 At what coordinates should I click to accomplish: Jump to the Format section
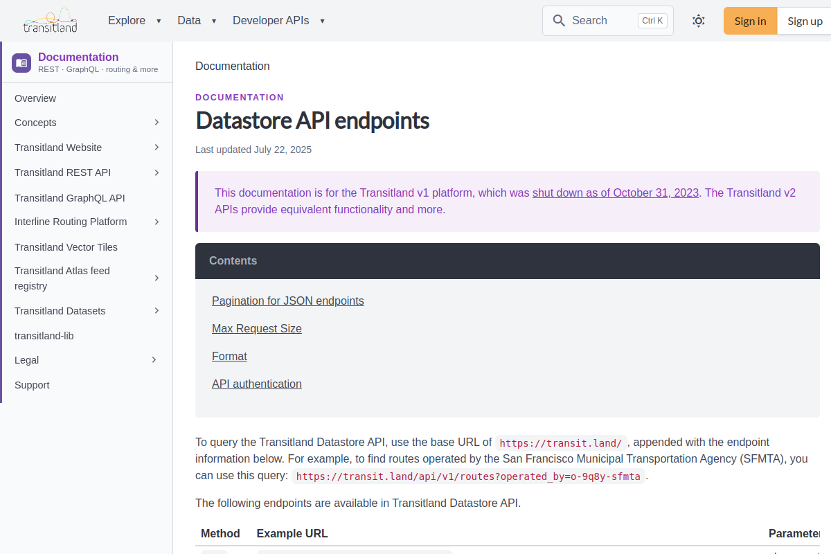pos(229,356)
